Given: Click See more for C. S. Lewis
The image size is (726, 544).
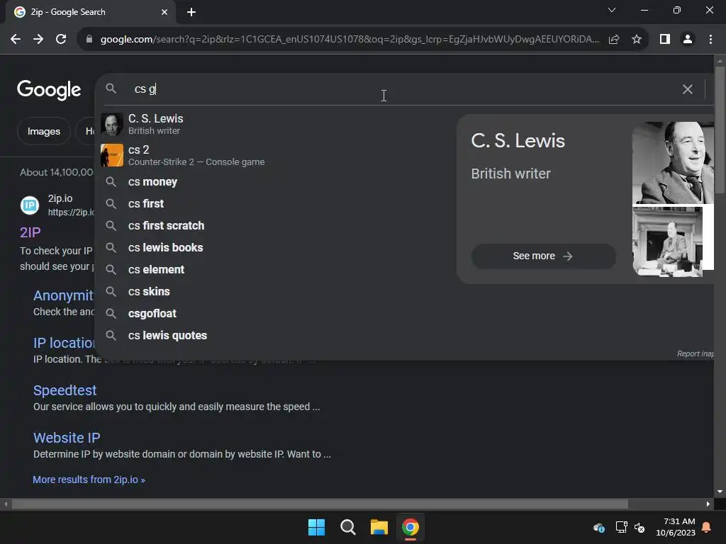Looking at the screenshot, I should pos(543,256).
